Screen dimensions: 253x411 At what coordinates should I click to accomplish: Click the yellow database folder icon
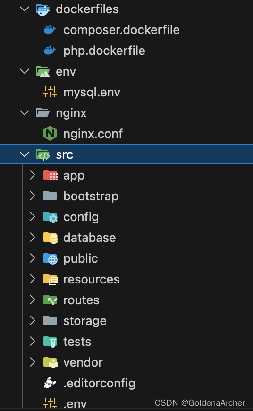click(x=51, y=238)
